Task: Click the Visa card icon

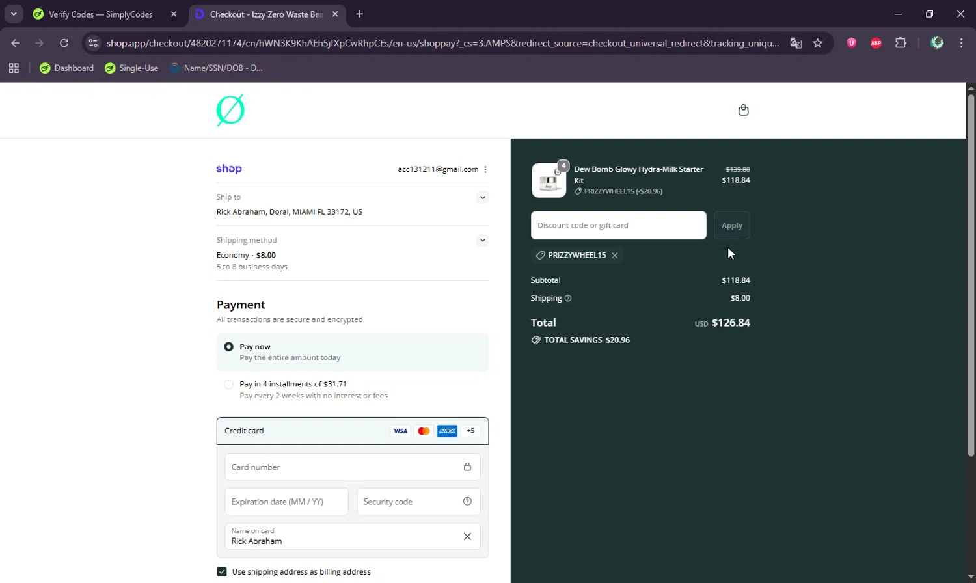Action: [400, 431]
